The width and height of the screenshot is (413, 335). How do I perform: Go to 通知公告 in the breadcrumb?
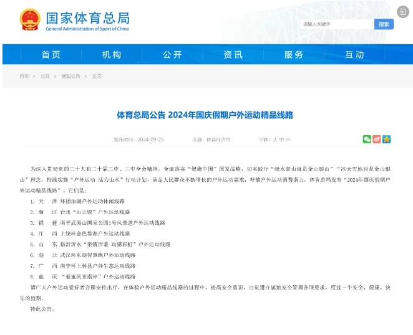click(x=70, y=76)
